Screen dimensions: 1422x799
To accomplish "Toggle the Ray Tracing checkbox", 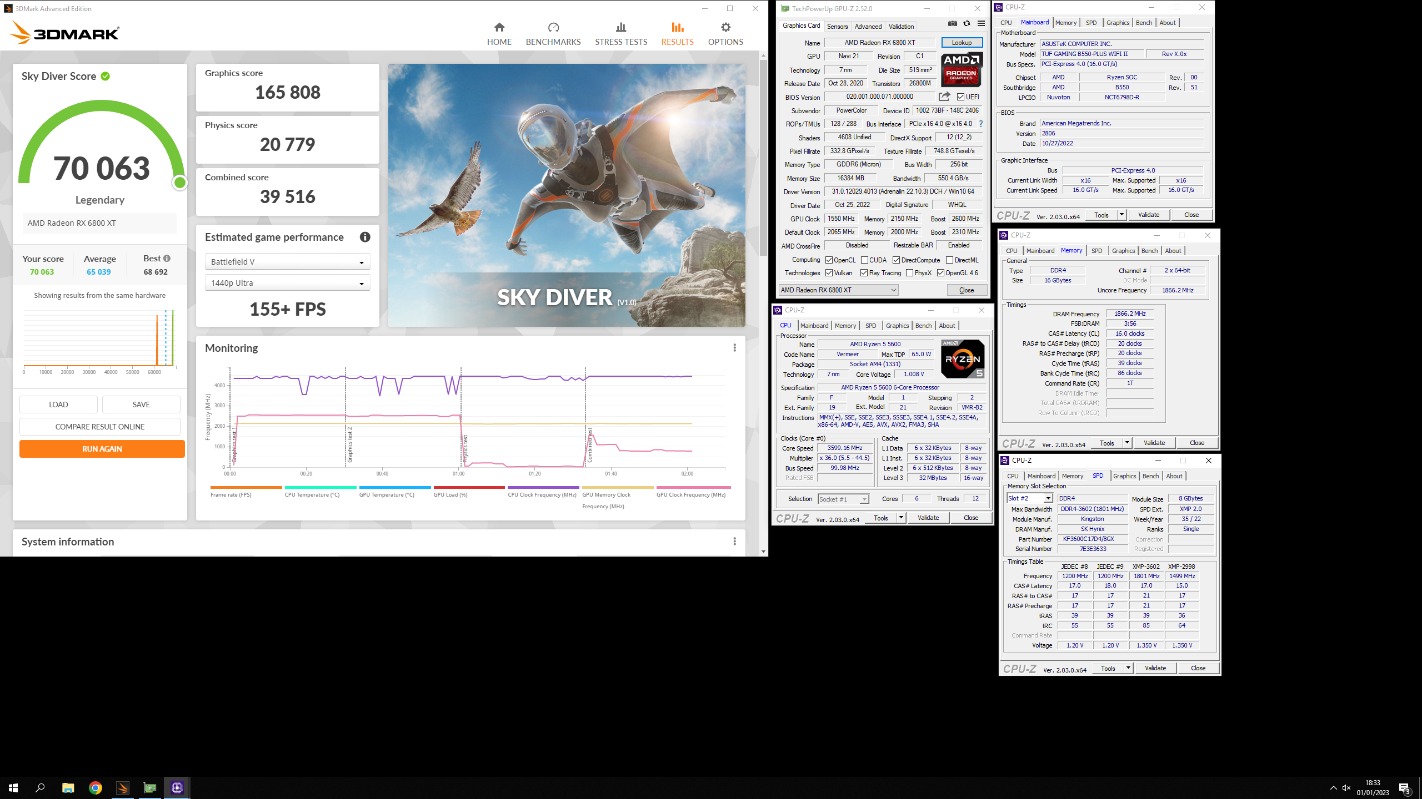I will click(x=864, y=273).
